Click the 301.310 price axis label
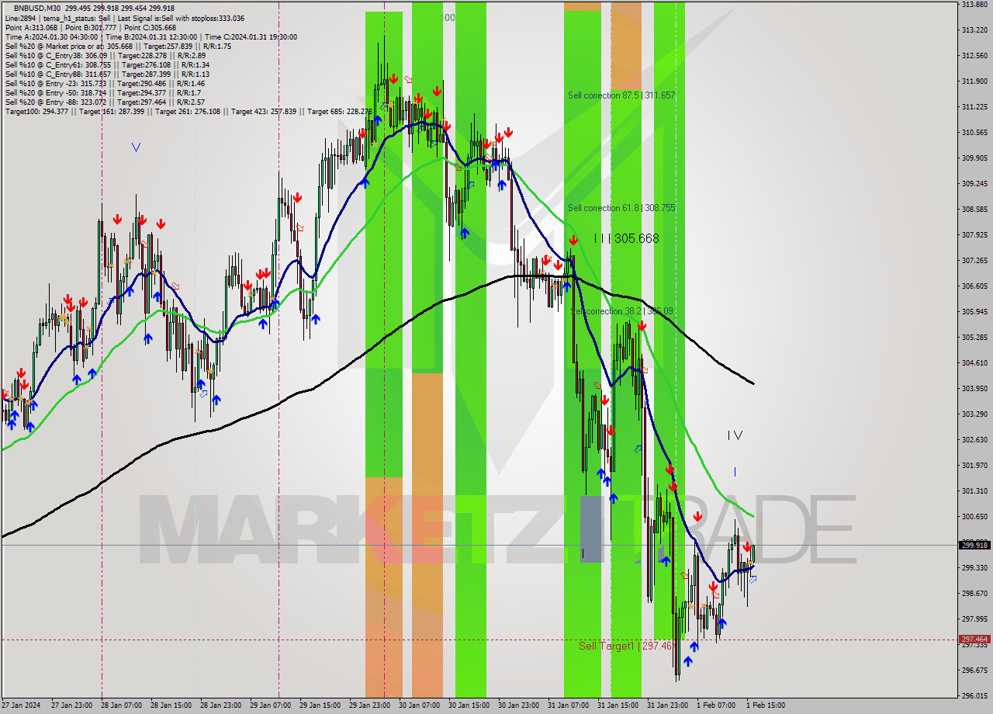The width and height of the screenshot is (993, 714). (x=974, y=490)
